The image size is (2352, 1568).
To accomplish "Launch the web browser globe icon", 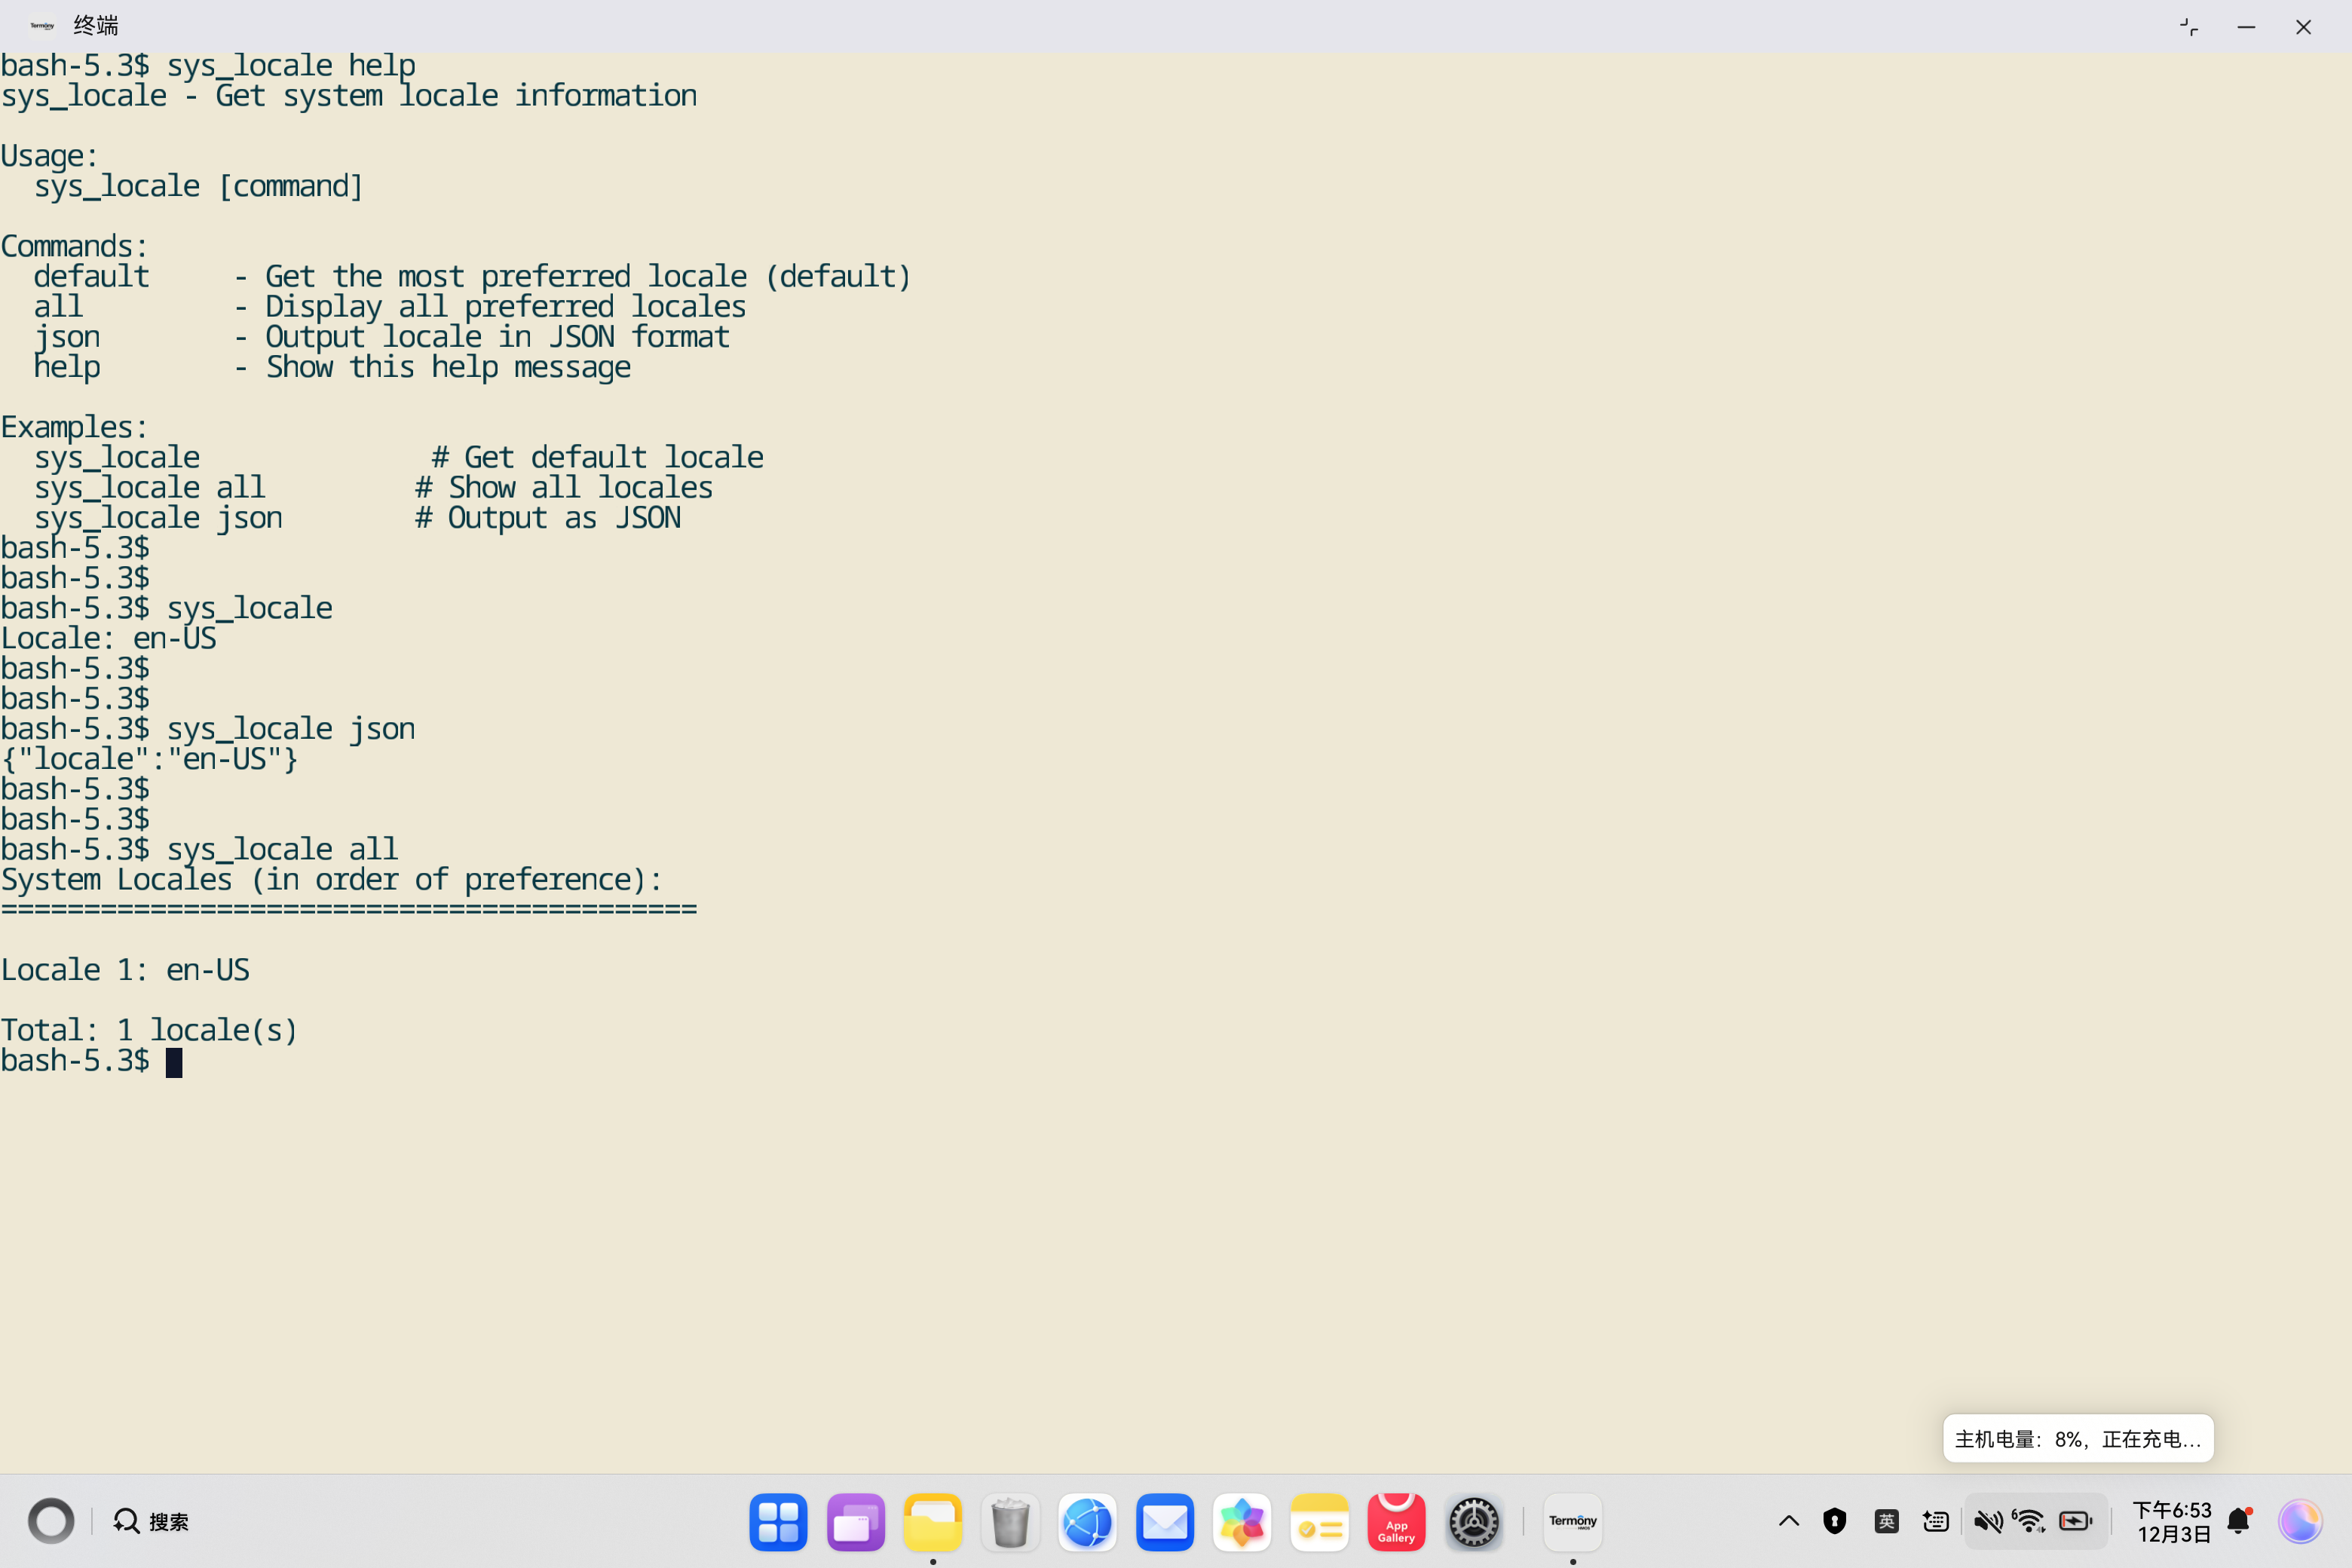I will [1087, 1522].
